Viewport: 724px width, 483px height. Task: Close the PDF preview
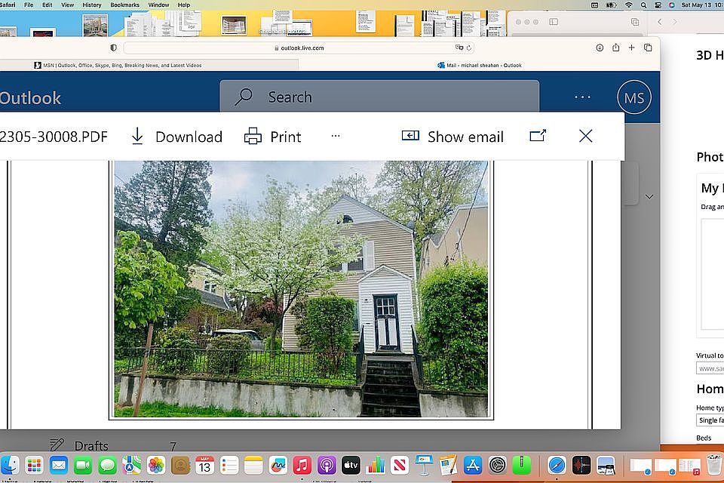(585, 136)
